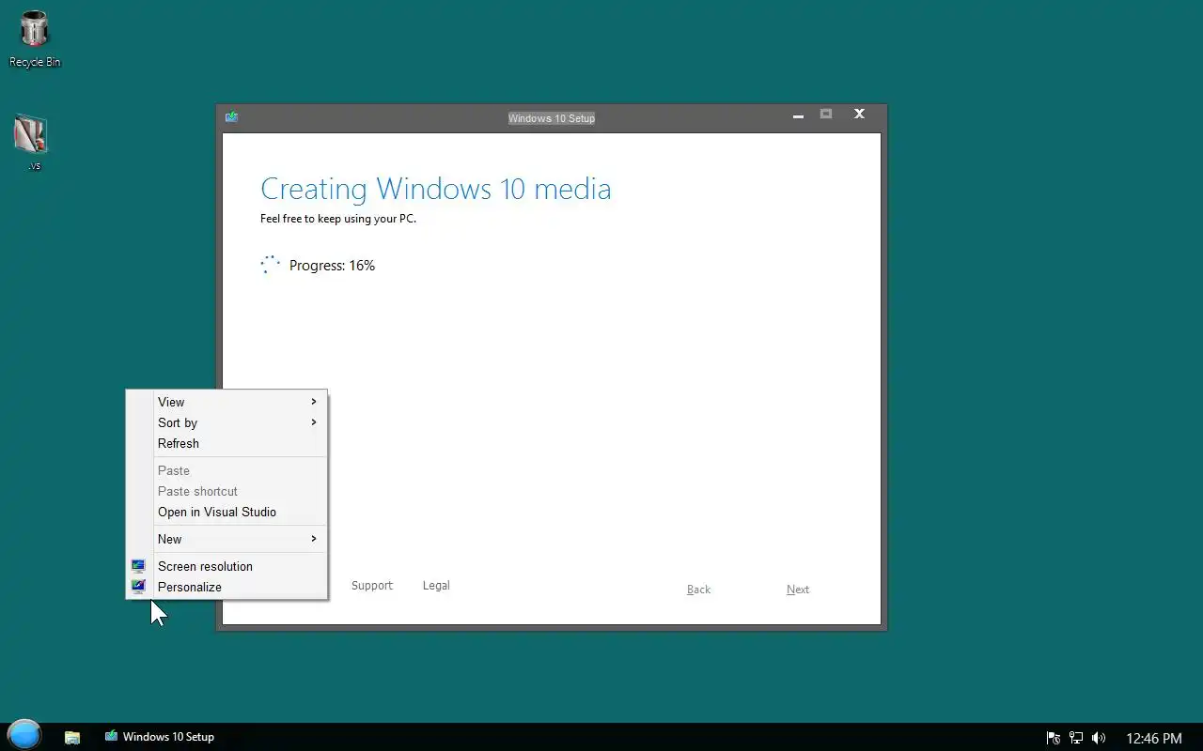1203x751 pixels.
Task: Choose Refresh in the context menu
Action: [x=227, y=443]
